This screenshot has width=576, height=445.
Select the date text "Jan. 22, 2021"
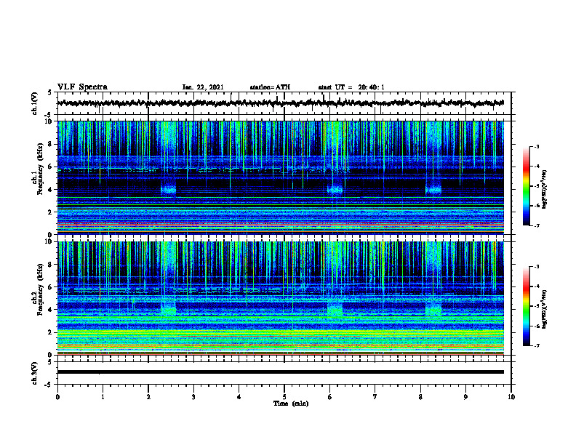tap(203, 87)
